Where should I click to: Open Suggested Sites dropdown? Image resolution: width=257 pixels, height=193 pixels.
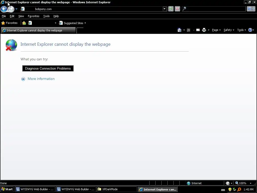(73, 23)
